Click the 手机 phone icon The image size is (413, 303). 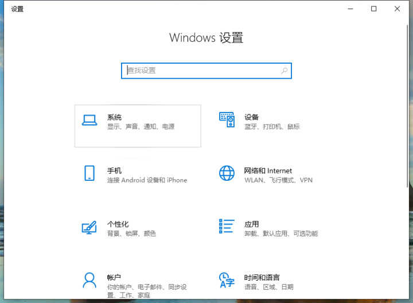point(89,173)
